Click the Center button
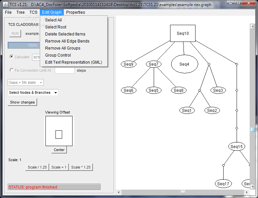 click(59, 150)
